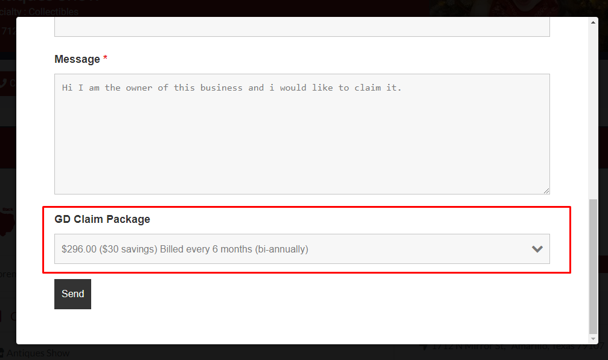Click the resize grip on the Message box
The height and width of the screenshot is (360, 608).
coord(546,190)
